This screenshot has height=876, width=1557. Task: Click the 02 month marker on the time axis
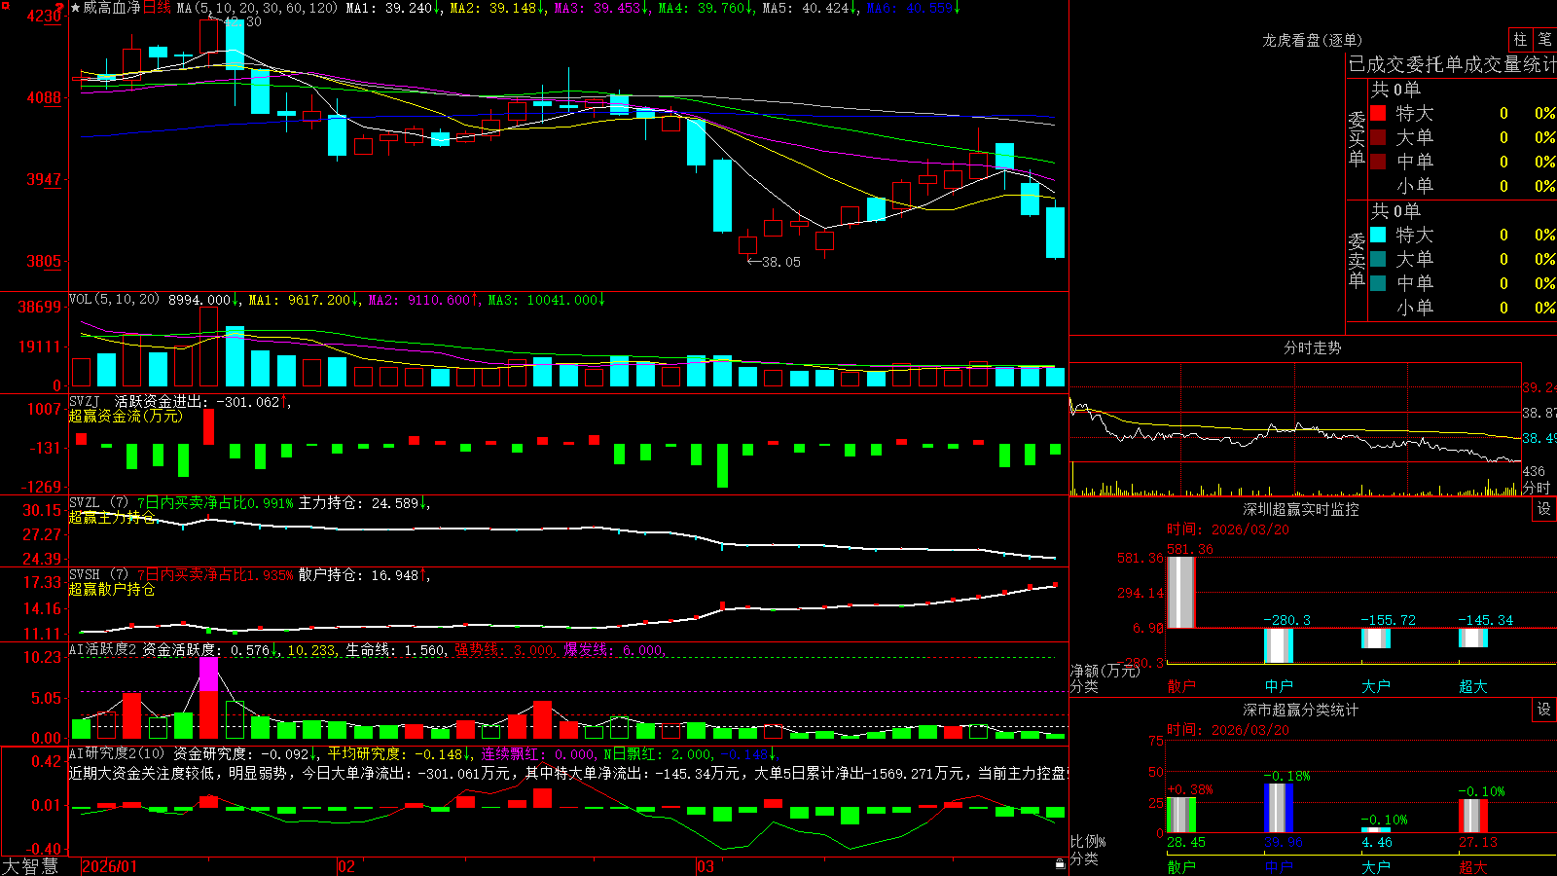[x=346, y=866]
